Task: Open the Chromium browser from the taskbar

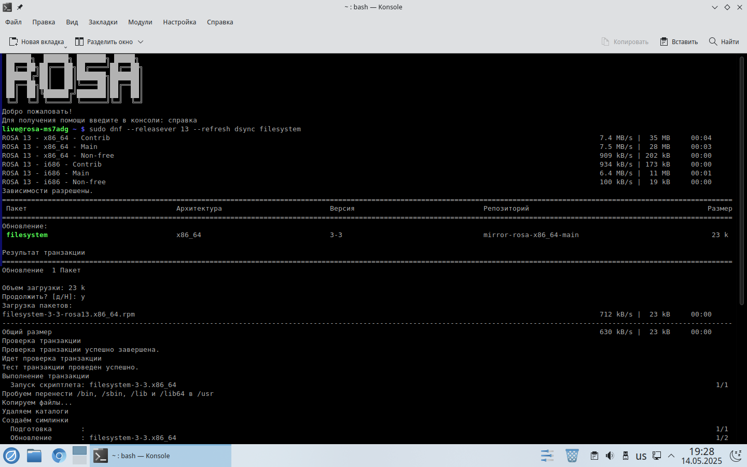Action: click(59, 456)
